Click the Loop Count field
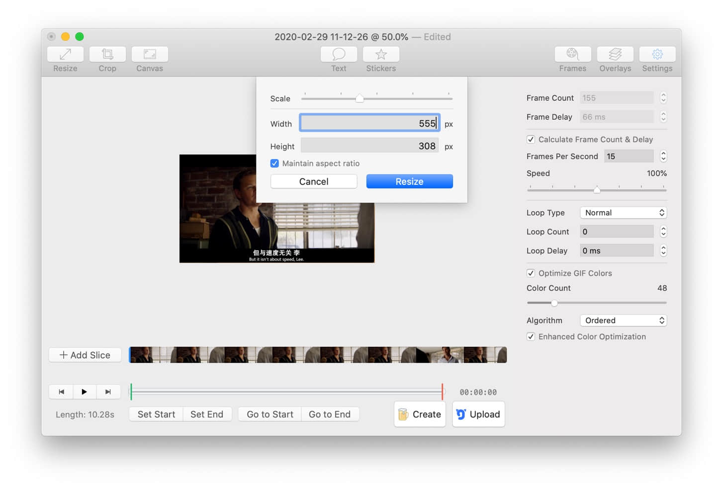The width and height of the screenshot is (723, 490). 617,232
